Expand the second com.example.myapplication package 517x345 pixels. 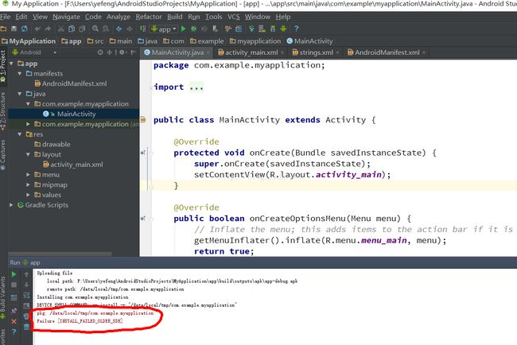point(28,124)
